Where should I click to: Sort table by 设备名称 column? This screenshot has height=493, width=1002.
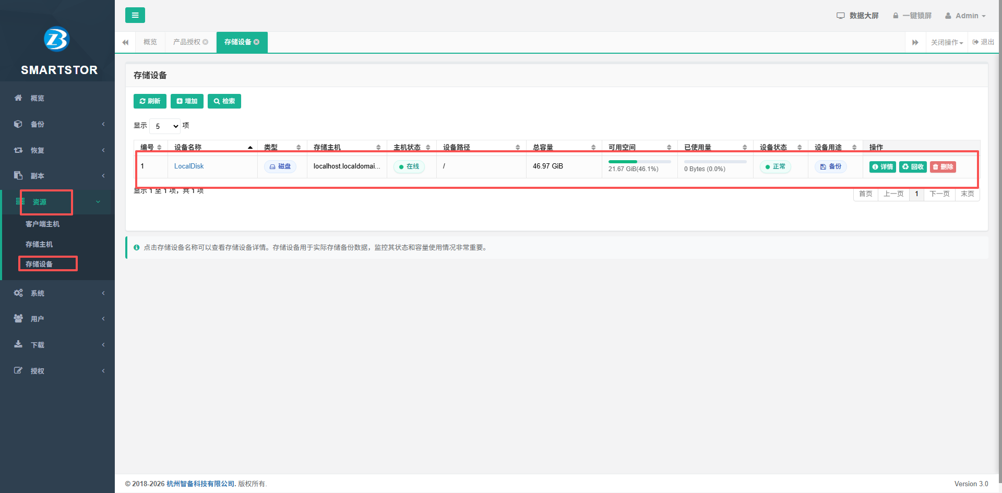tap(212, 147)
